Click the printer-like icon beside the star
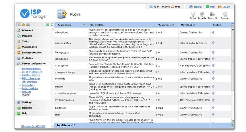The width and height of the screenshot is (246, 132). click(28, 25)
